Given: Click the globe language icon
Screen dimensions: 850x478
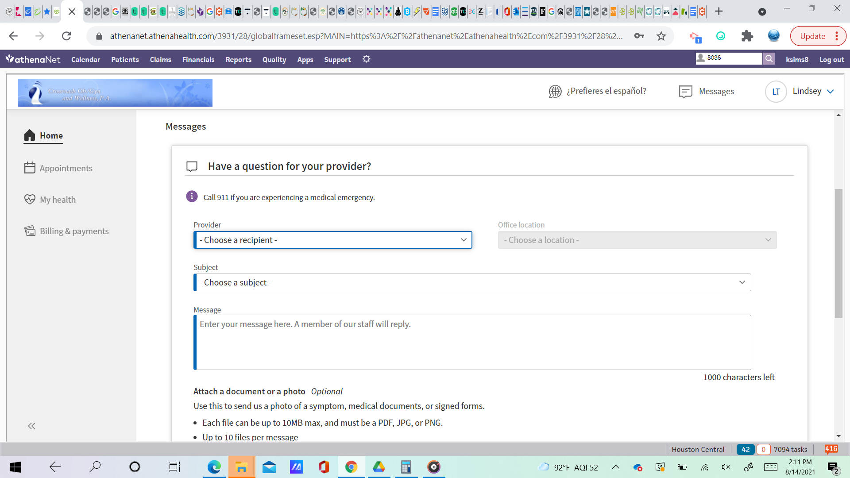Looking at the screenshot, I should tap(555, 91).
